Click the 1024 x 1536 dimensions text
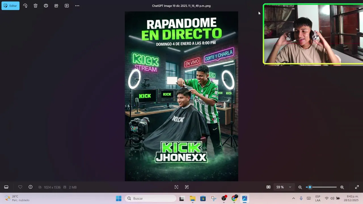The height and width of the screenshot is (204, 363). [x=52, y=187]
